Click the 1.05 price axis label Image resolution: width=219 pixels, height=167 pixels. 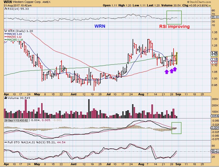click(215, 72)
